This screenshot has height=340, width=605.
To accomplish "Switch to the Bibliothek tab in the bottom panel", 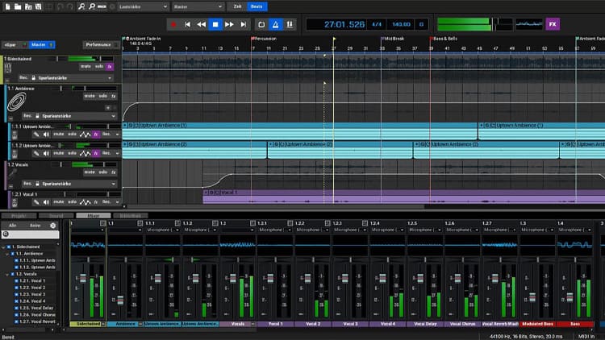I will tap(131, 216).
